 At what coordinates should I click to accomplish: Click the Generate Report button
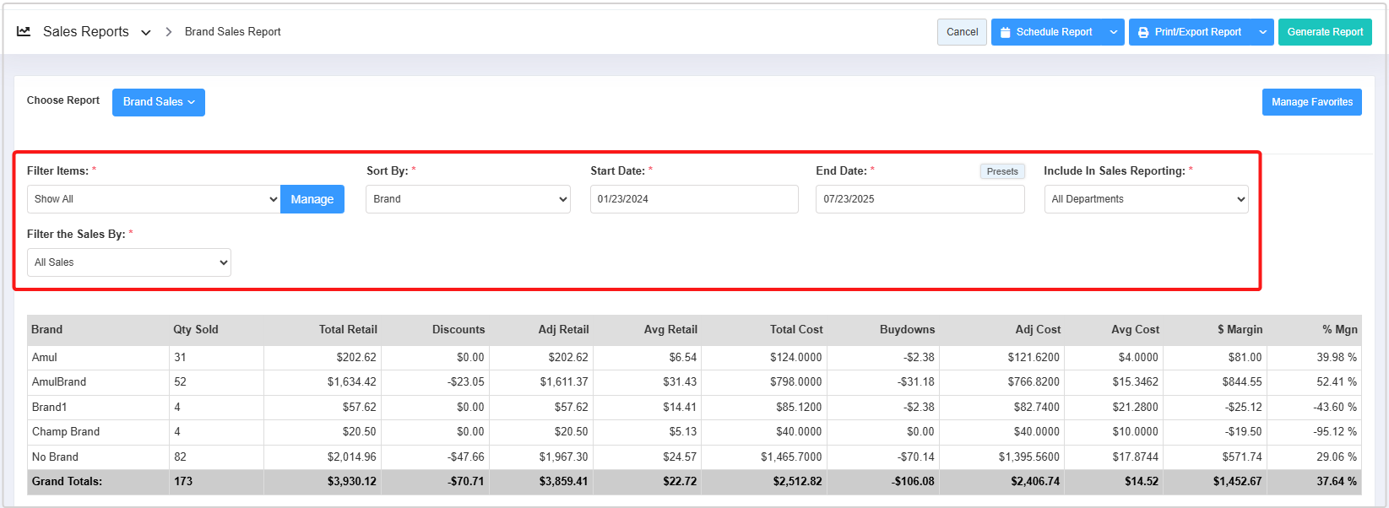coord(1324,32)
